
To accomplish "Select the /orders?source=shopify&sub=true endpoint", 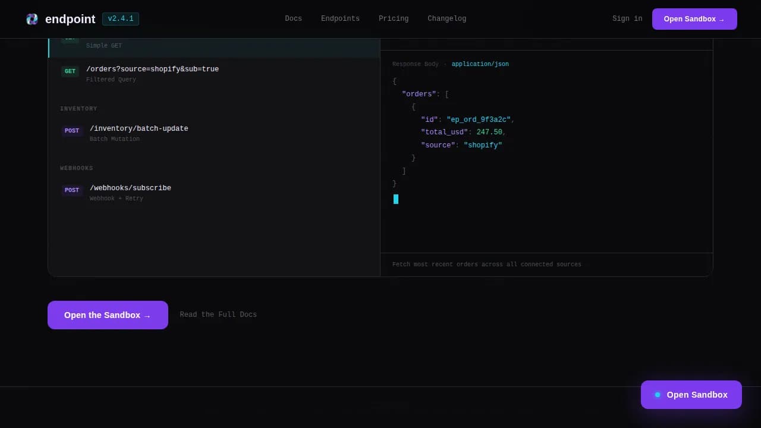I will coord(214,74).
